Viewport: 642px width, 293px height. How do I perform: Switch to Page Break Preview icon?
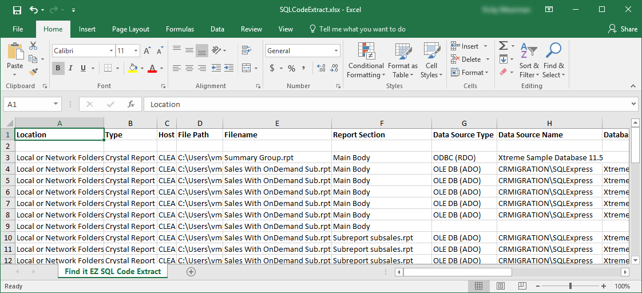click(x=521, y=286)
